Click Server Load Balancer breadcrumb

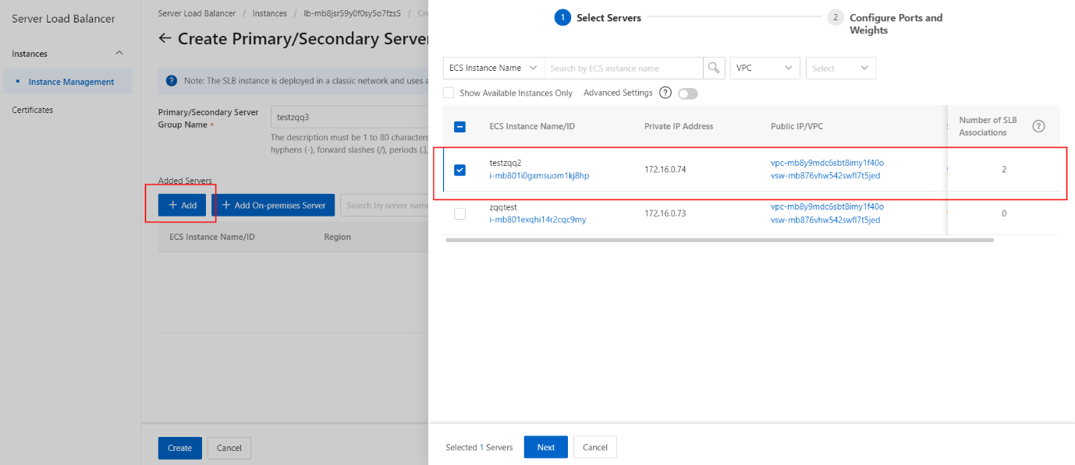[x=197, y=13]
